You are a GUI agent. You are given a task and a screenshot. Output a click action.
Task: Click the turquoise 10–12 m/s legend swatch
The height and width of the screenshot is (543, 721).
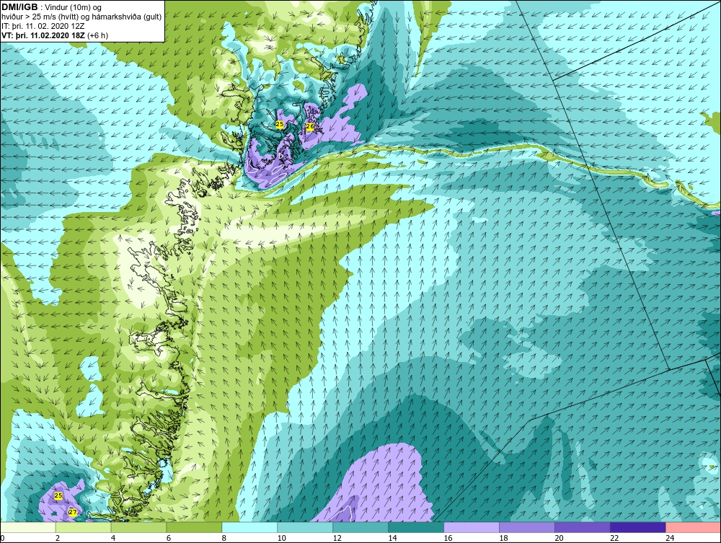(305, 527)
